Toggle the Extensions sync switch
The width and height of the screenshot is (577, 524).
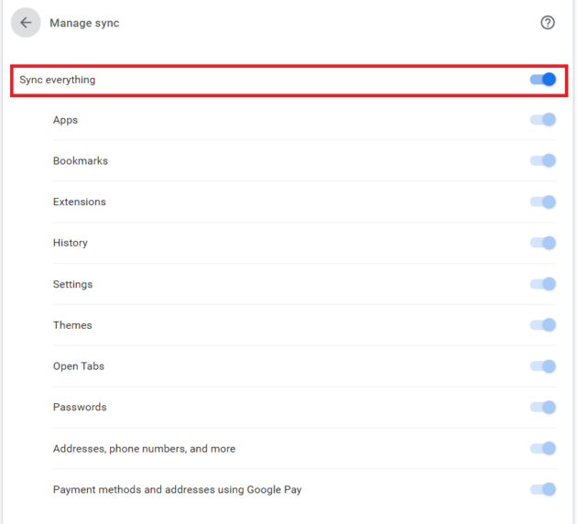tap(543, 202)
